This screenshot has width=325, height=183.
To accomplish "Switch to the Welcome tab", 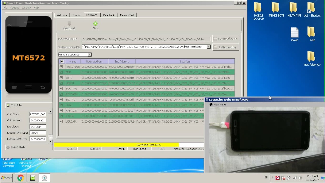I will [x=62, y=15].
